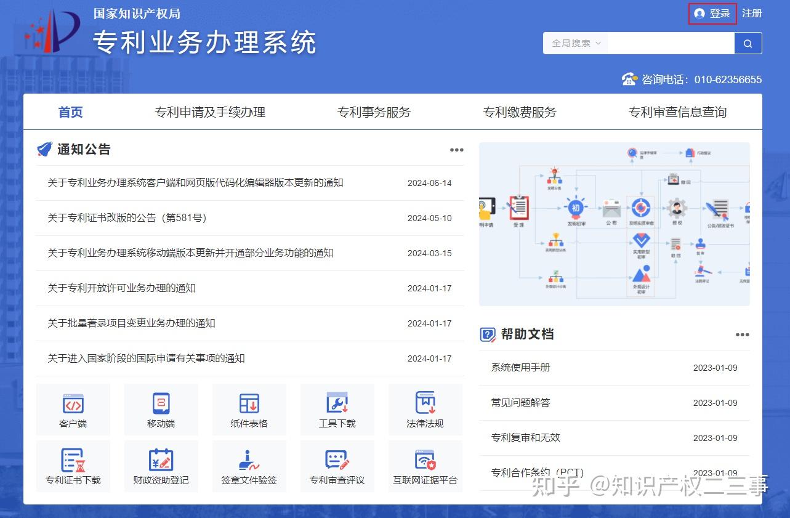Click the 发明初审 icon in flowchart
Viewport: 790px width, 518px height.
[x=576, y=208]
